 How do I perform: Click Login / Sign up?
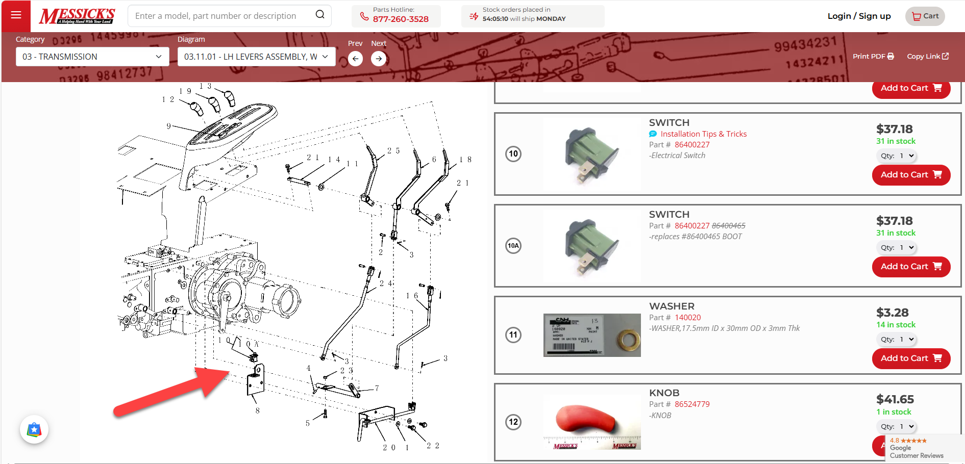tap(859, 16)
